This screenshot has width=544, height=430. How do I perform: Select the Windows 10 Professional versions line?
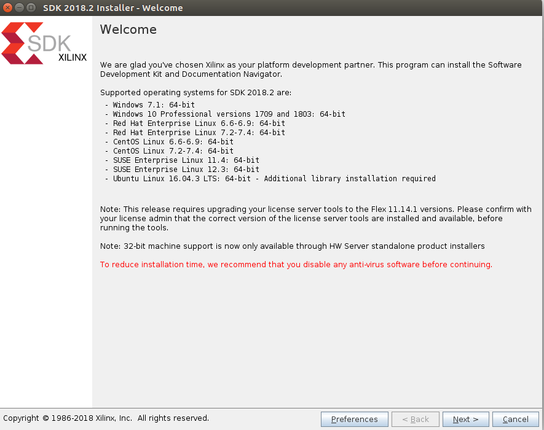coord(225,114)
